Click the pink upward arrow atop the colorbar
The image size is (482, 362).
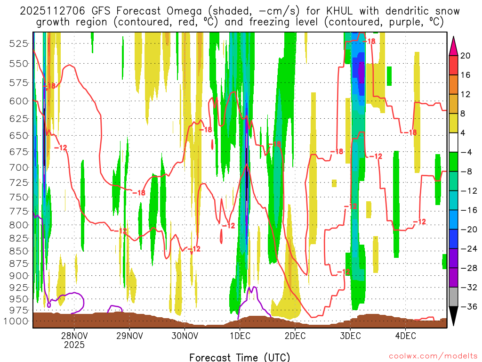click(454, 45)
